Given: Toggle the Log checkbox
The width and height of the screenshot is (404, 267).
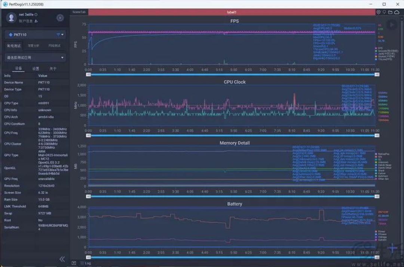Looking at the screenshot, I should coord(82,263).
